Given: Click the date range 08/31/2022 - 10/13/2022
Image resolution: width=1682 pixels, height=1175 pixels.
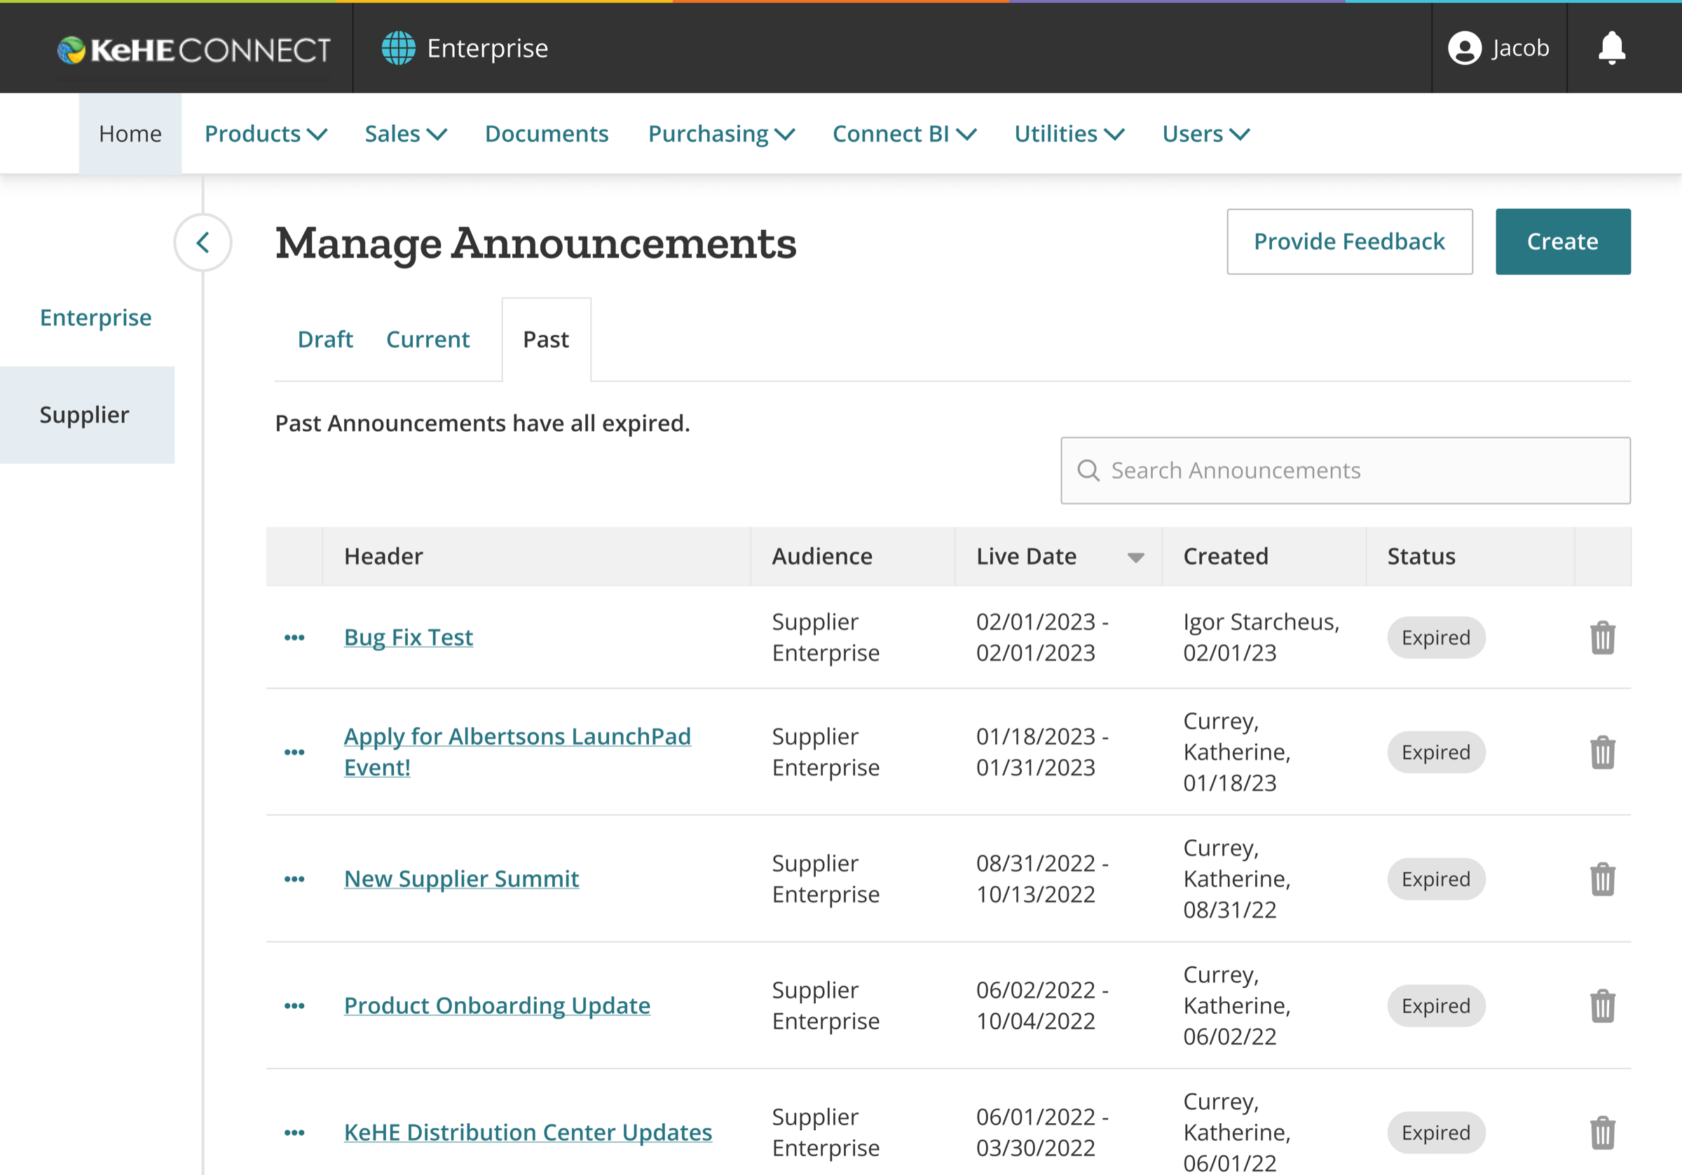Looking at the screenshot, I should coord(1042,879).
